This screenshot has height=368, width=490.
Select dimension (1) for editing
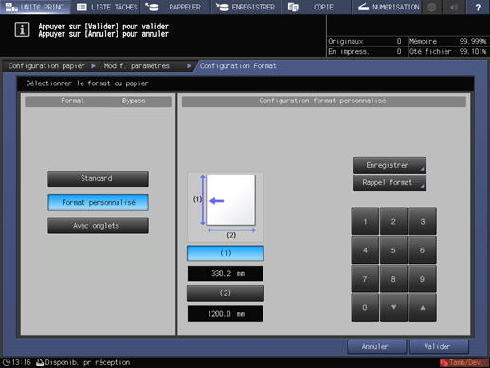point(226,253)
